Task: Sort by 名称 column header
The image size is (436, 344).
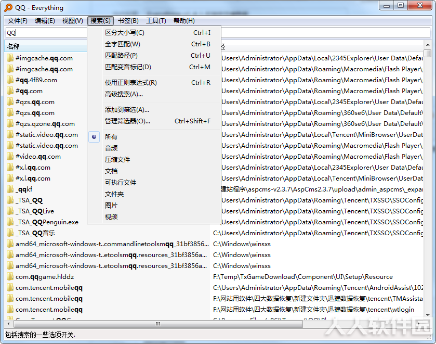Action: click(x=46, y=46)
